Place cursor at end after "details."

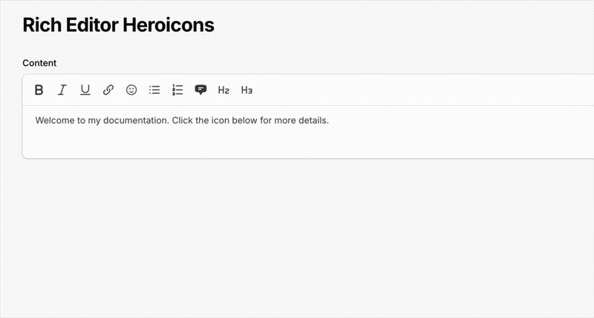coord(329,121)
